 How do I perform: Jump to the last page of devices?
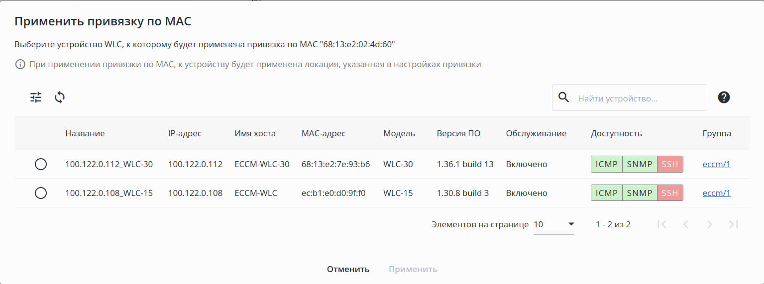pyautogui.click(x=733, y=224)
